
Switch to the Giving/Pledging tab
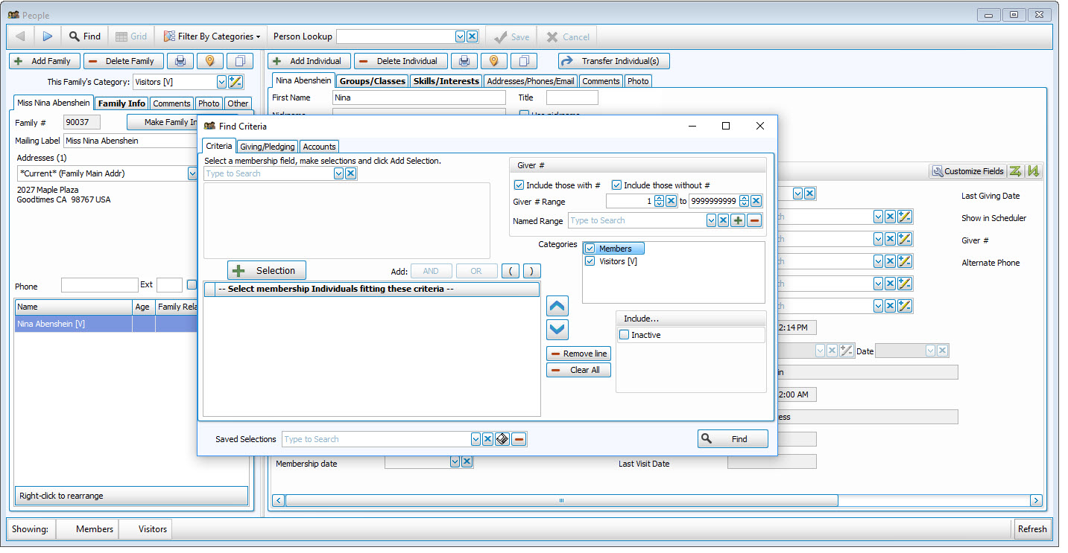(x=267, y=146)
